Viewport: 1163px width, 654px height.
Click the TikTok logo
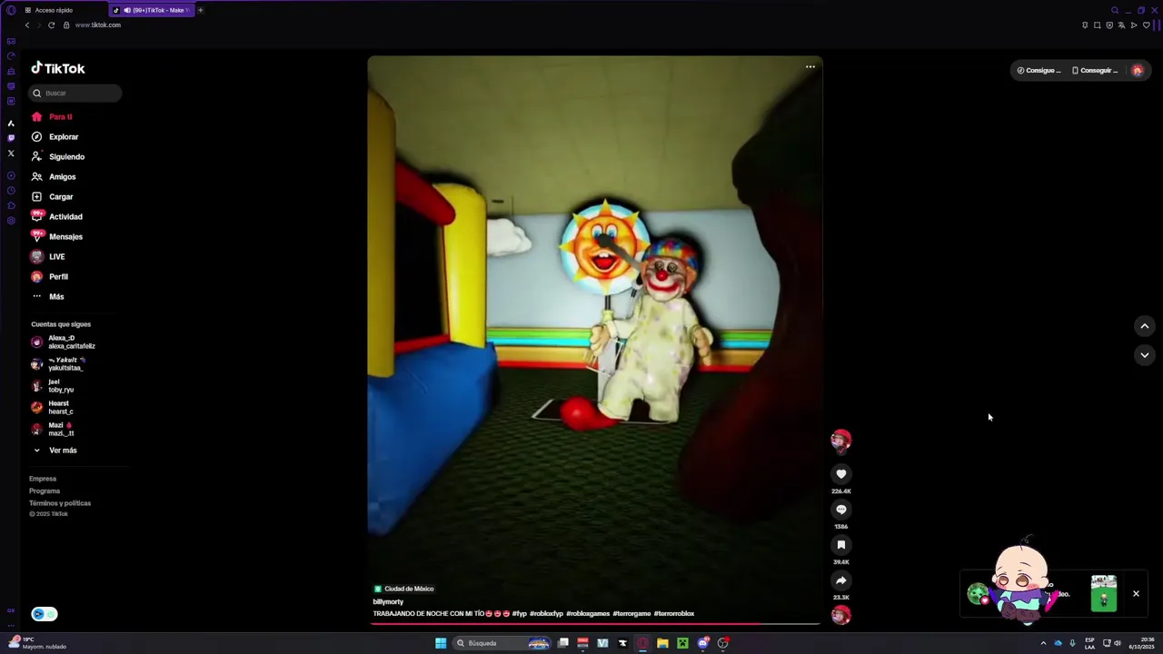point(58,68)
